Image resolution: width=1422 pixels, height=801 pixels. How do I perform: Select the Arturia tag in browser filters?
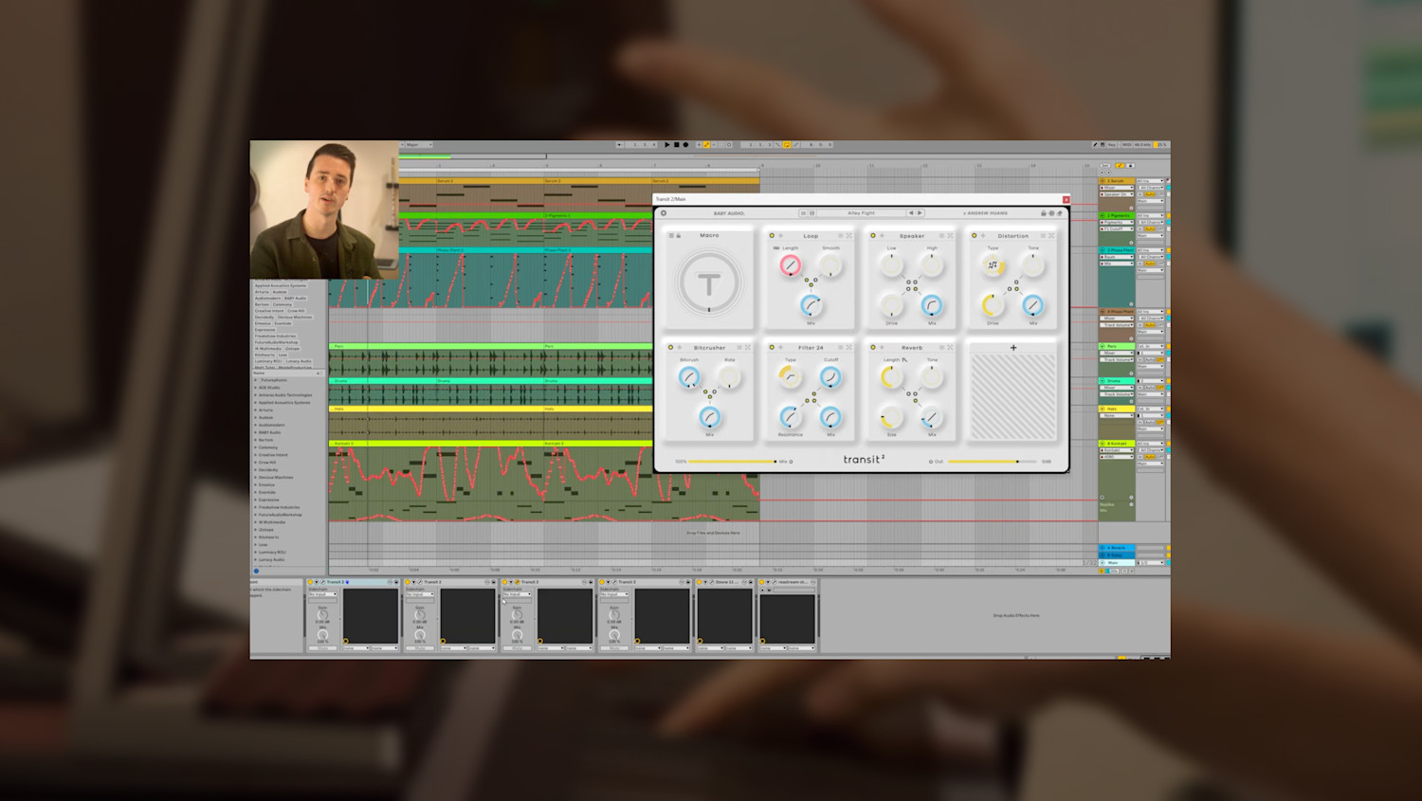tap(262, 292)
